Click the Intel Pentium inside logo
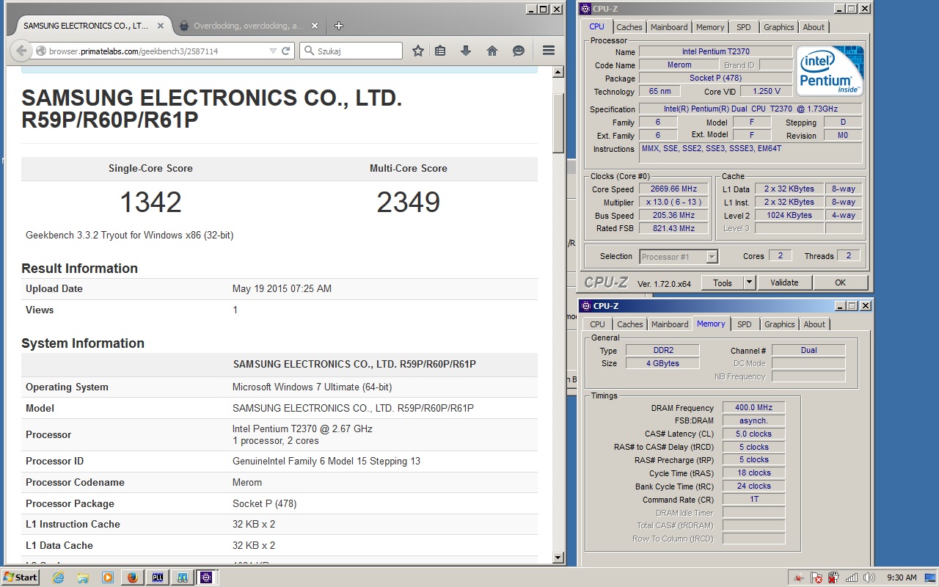 [830, 70]
